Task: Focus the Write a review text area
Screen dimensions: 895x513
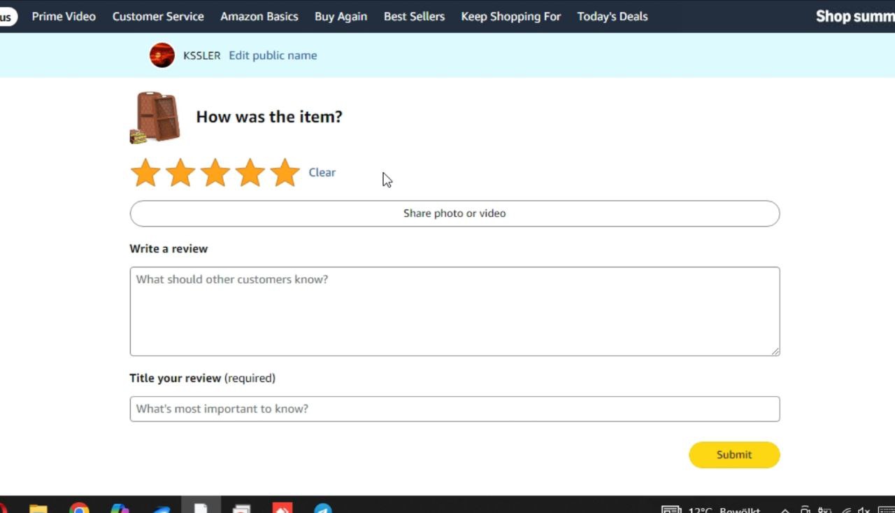Action: [x=454, y=311]
